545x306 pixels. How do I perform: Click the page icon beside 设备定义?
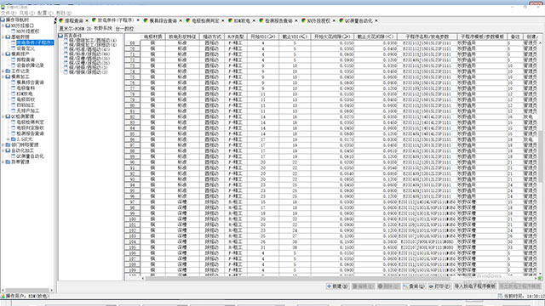[x=14, y=48]
